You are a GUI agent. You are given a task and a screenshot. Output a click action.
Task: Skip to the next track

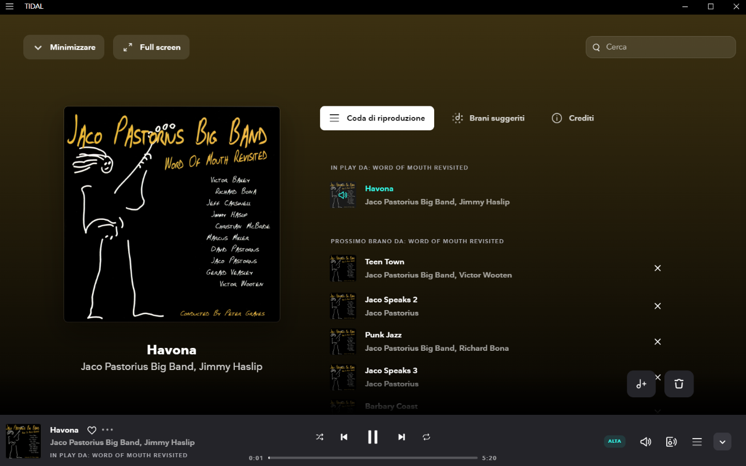(402, 437)
